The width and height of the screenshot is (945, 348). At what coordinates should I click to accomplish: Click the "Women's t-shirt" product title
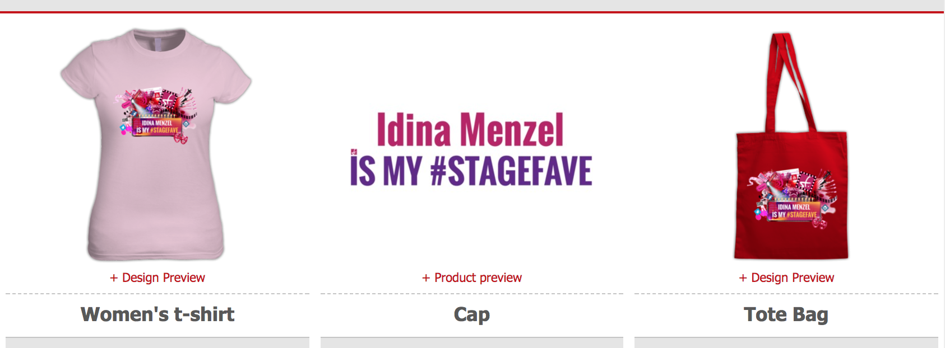coord(157,314)
